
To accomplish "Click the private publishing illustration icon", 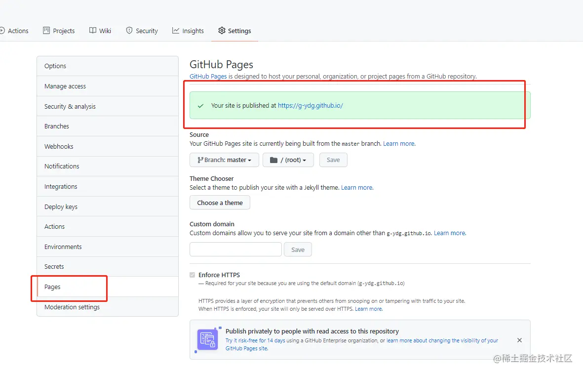I will pyautogui.click(x=207, y=340).
